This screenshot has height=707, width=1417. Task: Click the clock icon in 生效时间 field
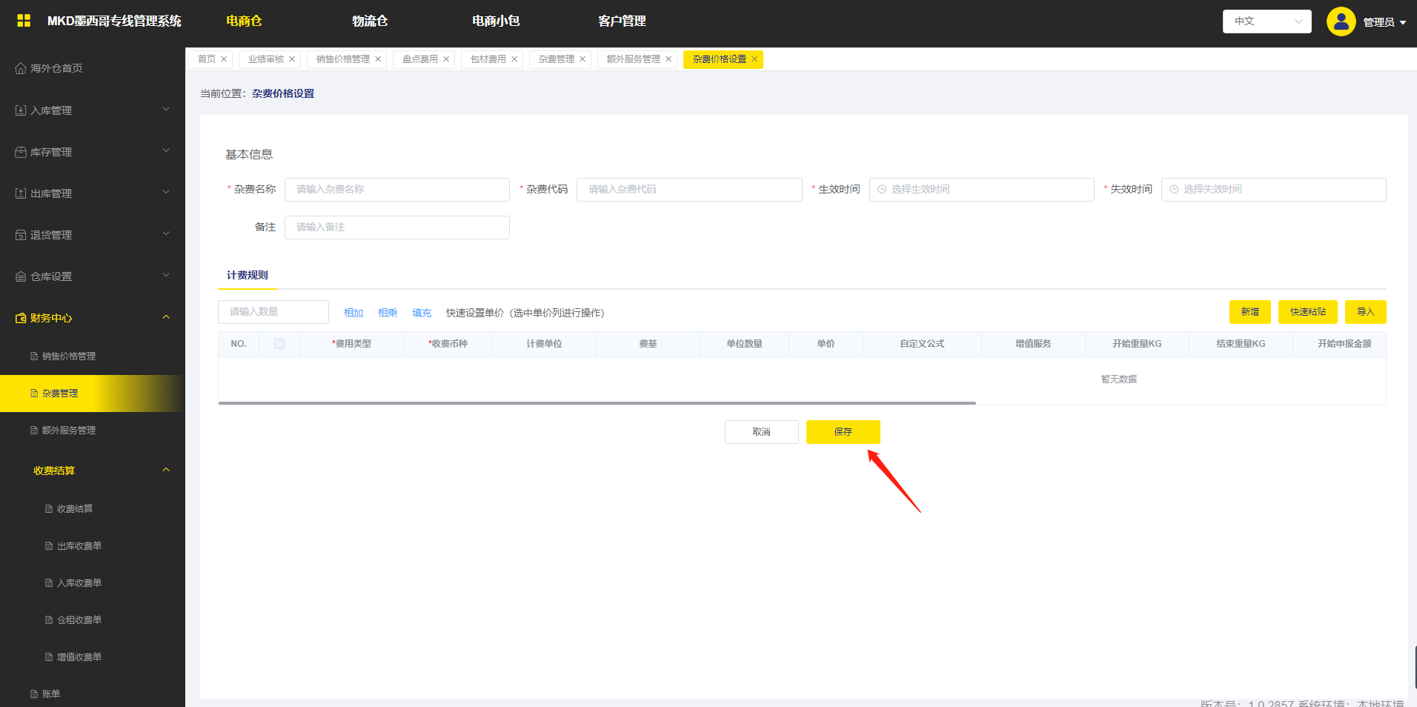pos(882,190)
